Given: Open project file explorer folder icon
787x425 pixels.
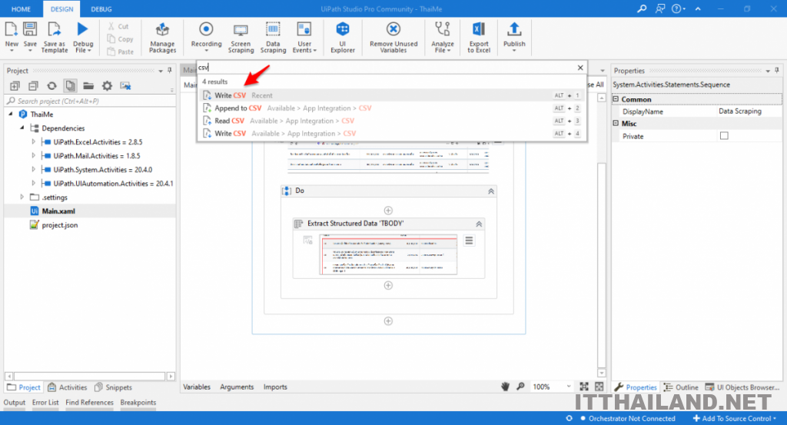Looking at the screenshot, I should (88, 86).
